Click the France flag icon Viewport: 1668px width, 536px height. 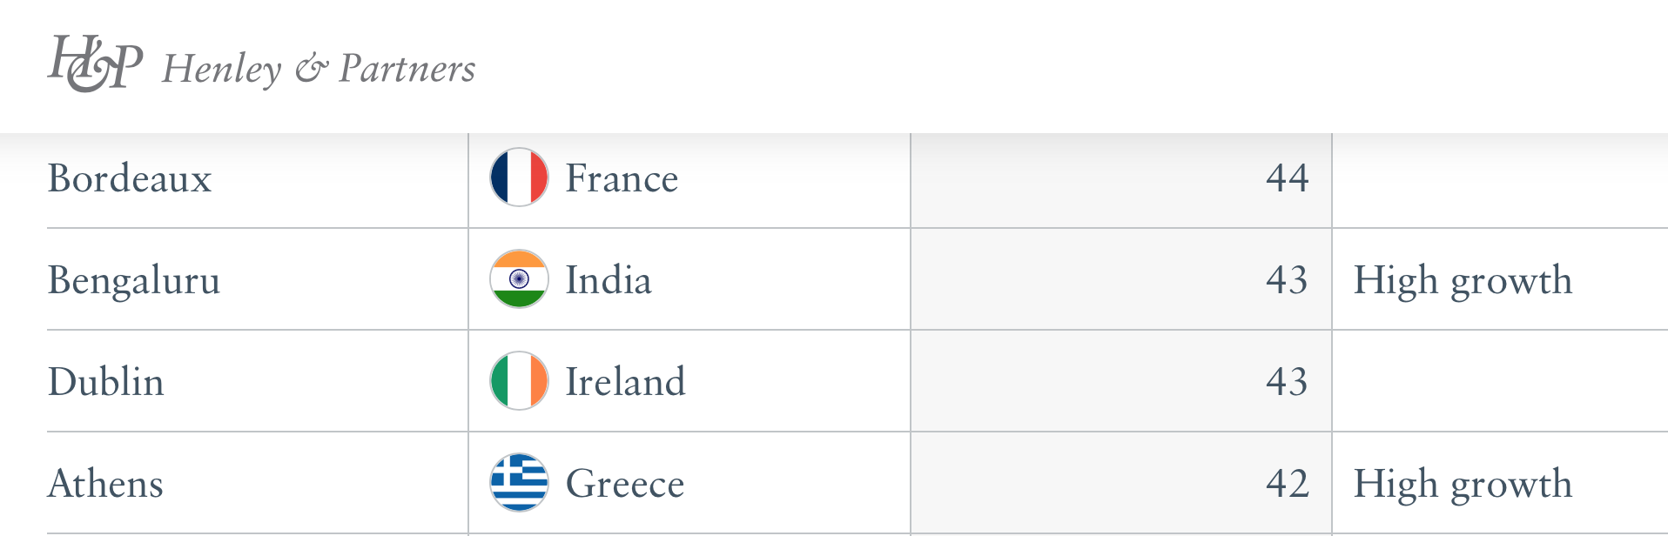click(519, 178)
